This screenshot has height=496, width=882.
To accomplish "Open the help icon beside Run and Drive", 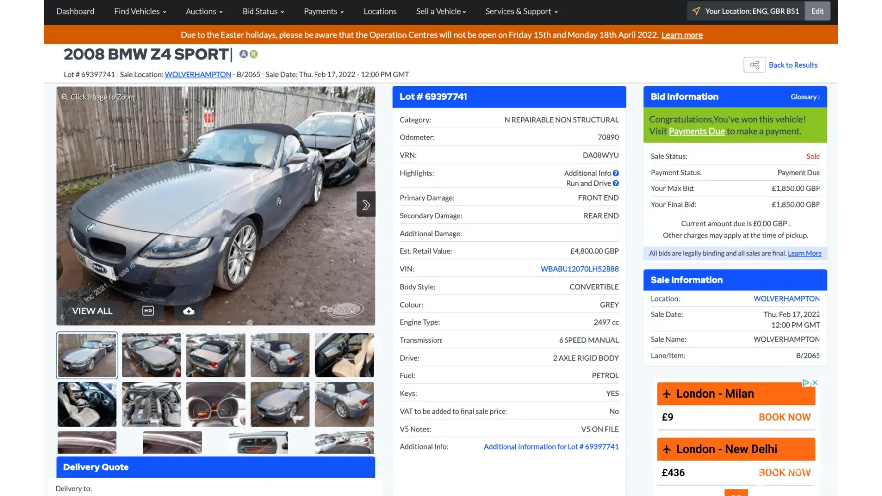I will [x=616, y=183].
